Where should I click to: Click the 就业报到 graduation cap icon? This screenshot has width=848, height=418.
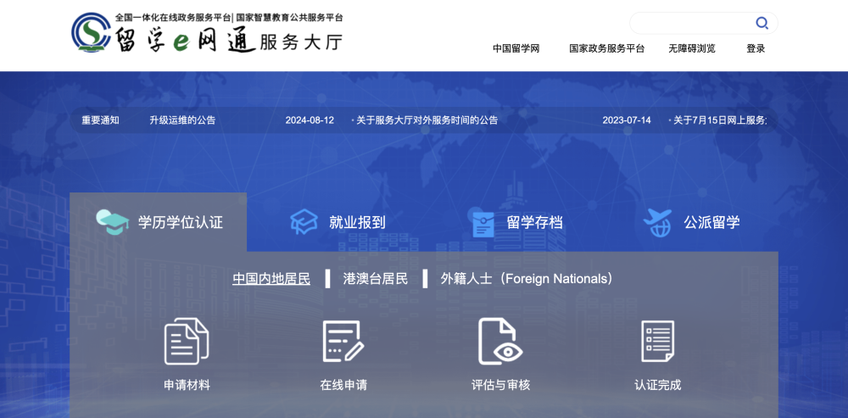[304, 222]
